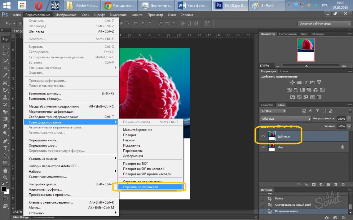Filter layers by pixel layers icon
This screenshot has width=353, height=220.
point(304,111)
